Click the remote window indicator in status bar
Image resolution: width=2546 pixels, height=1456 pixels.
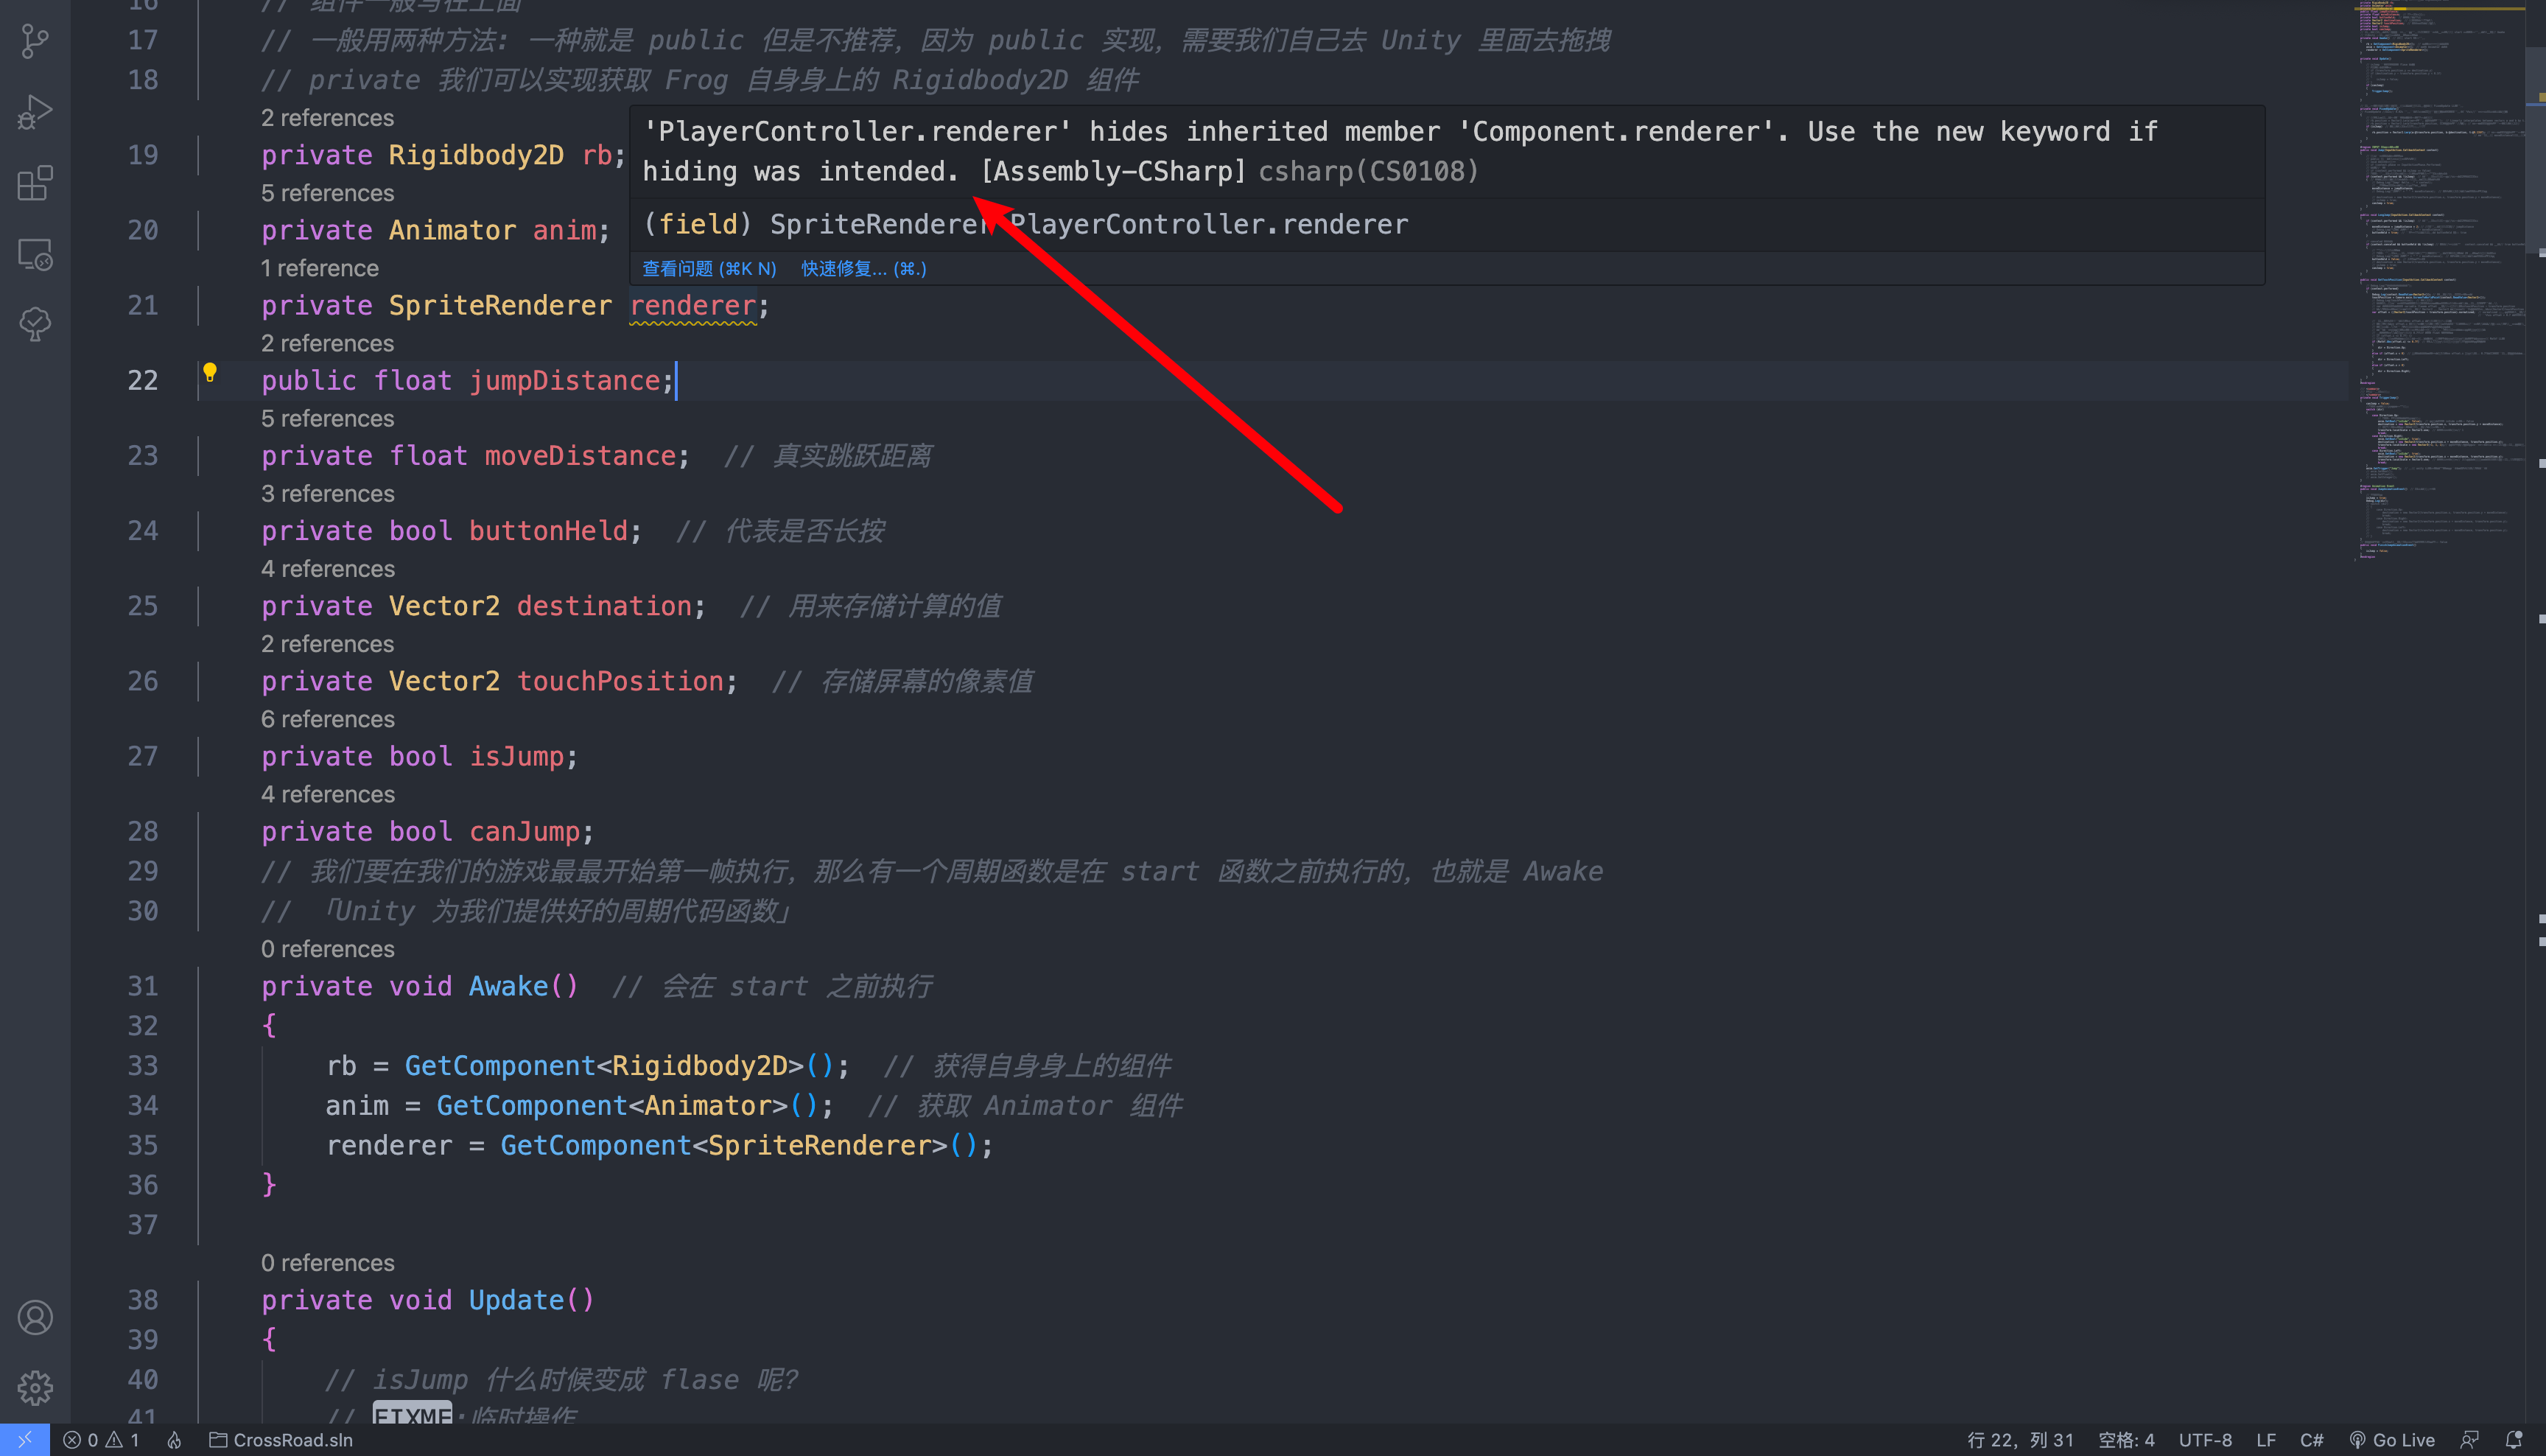click(24, 1440)
